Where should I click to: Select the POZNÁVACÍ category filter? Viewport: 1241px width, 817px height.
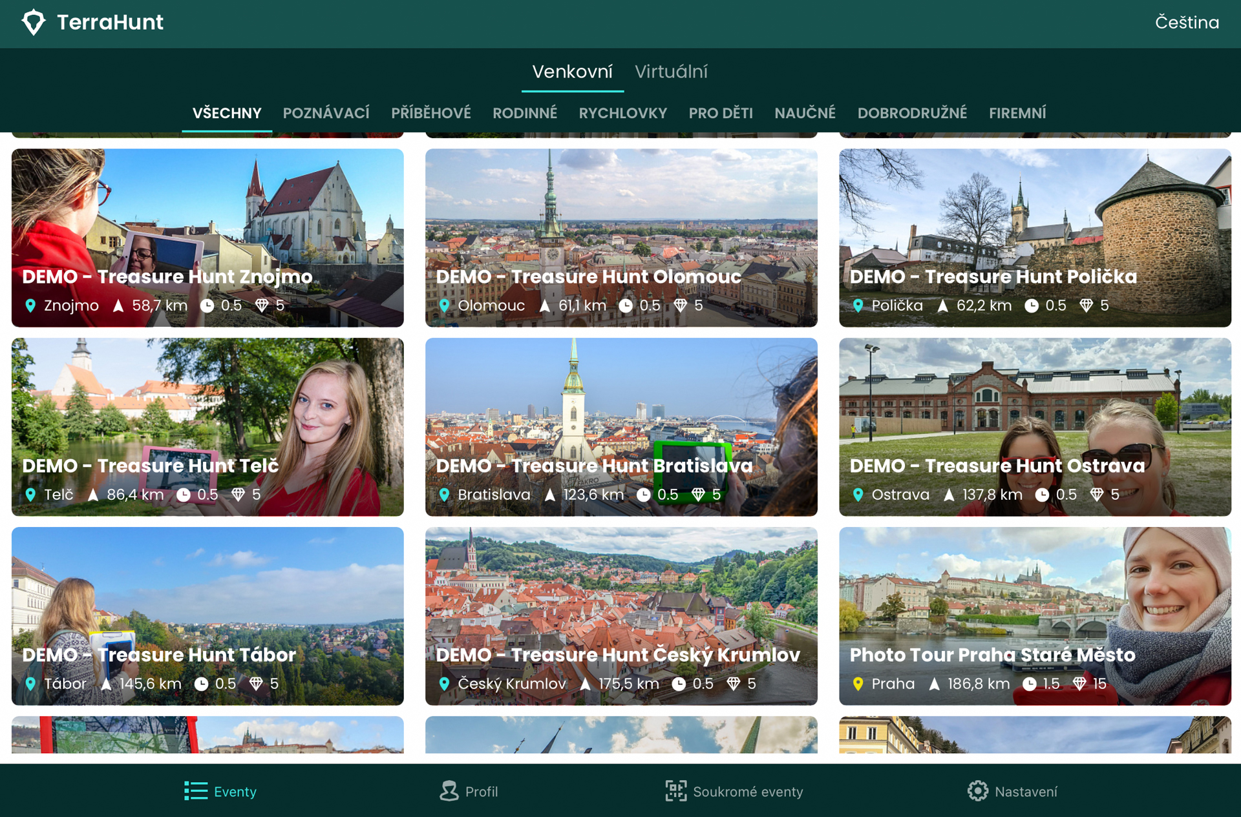pyautogui.click(x=326, y=113)
